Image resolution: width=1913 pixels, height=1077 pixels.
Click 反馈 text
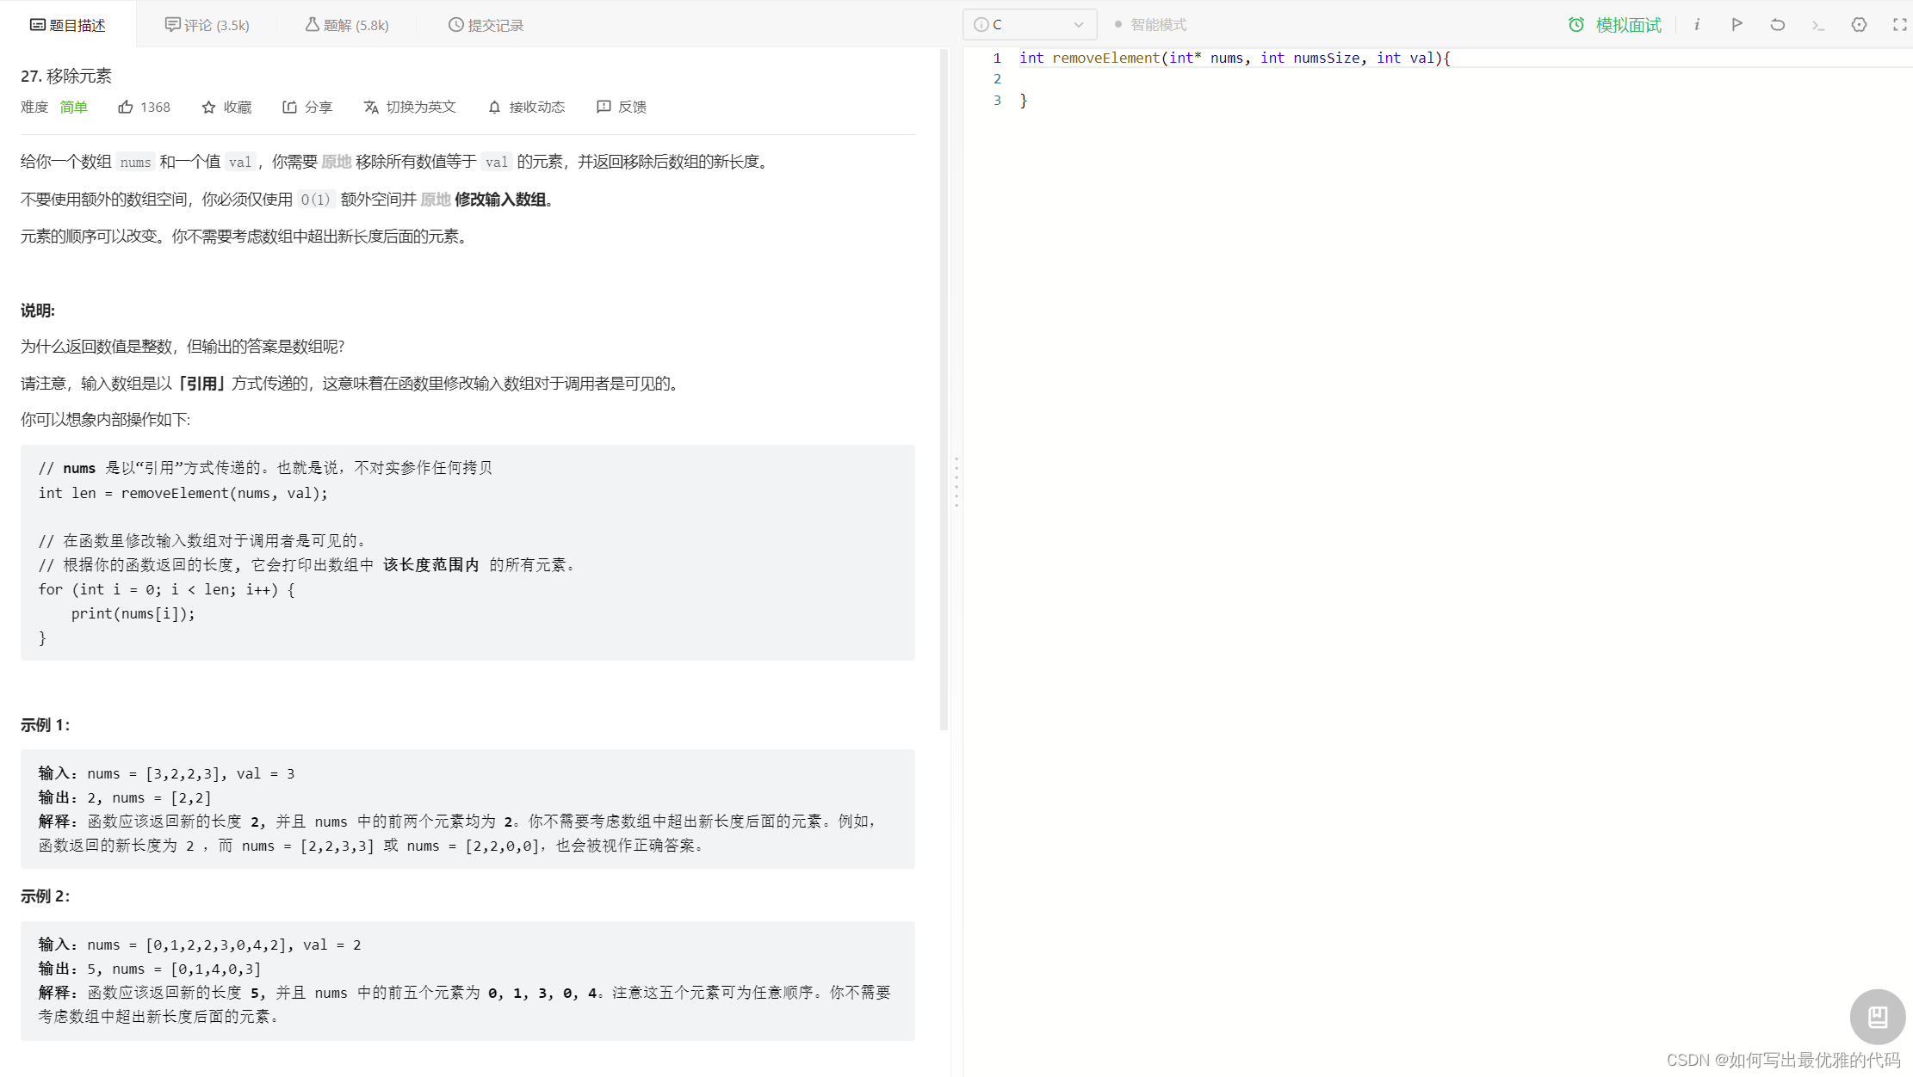[x=633, y=107]
